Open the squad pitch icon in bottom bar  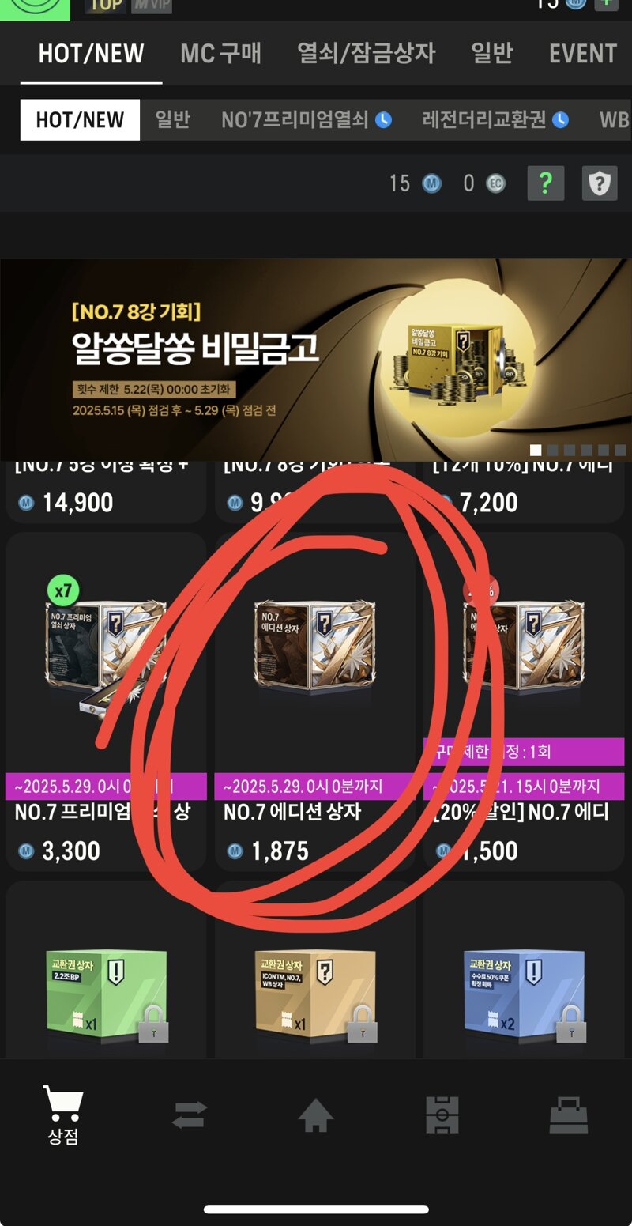442,1115
